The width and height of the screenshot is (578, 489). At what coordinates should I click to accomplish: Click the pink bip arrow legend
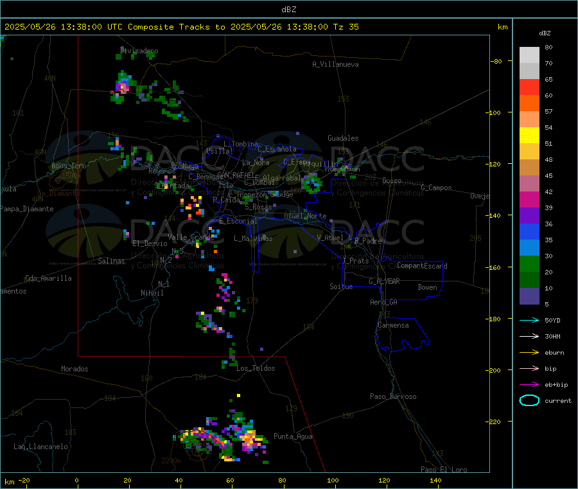[529, 368]
